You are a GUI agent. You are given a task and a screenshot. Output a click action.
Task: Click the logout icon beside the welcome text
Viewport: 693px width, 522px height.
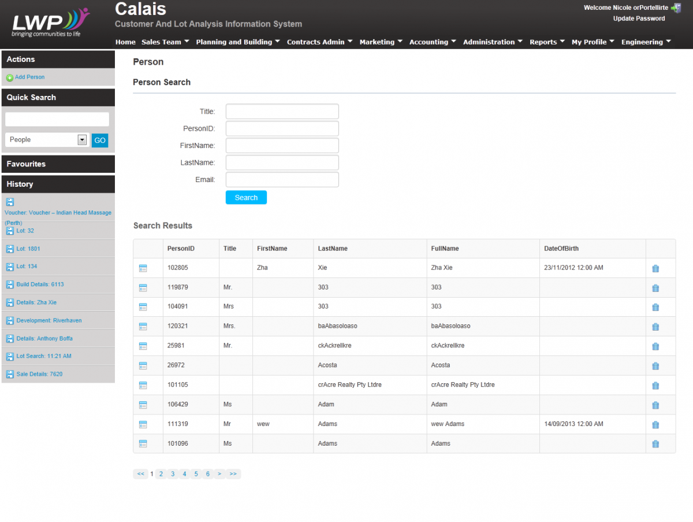[x=675, y=8]
